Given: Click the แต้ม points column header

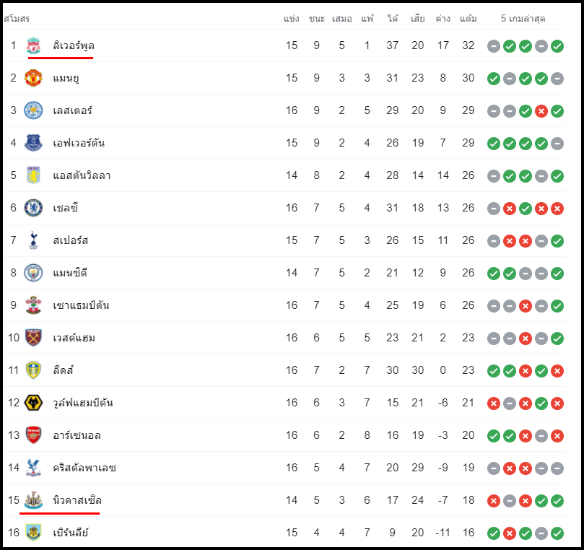Looking at the screenshot, I should click(x=468, y=18).
